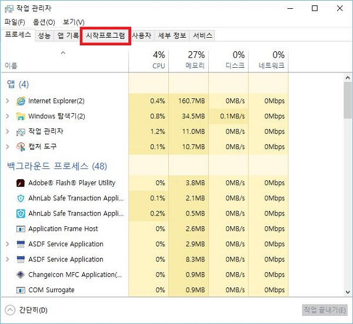The image size is (353, 324).
Task: Maximize the Task Manager window
Action: (315, 9)
